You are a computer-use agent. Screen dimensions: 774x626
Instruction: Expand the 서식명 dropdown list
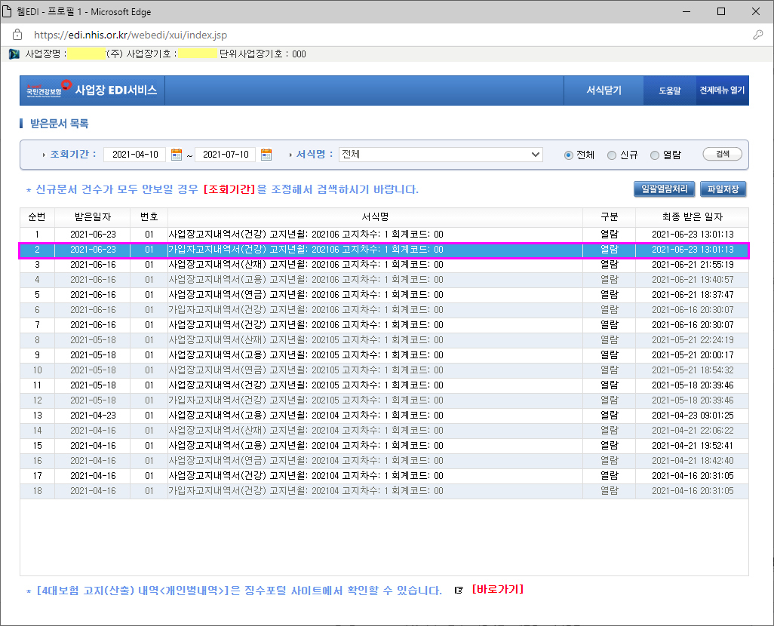(536, 155)
